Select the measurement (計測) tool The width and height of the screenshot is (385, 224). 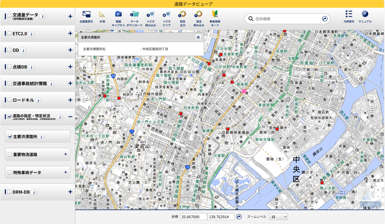[x=102, y=15]
